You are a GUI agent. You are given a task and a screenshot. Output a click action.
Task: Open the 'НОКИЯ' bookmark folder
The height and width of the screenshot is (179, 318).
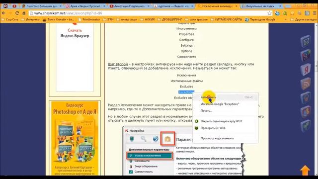click(148, 19)
